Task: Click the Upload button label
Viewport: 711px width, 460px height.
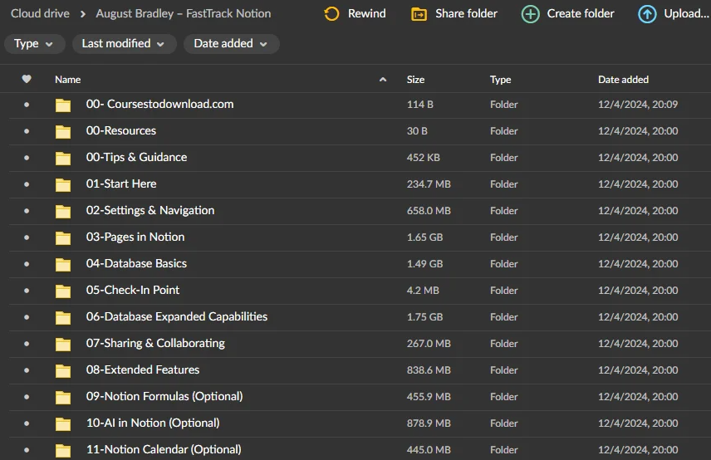Action: coord(686,13)
